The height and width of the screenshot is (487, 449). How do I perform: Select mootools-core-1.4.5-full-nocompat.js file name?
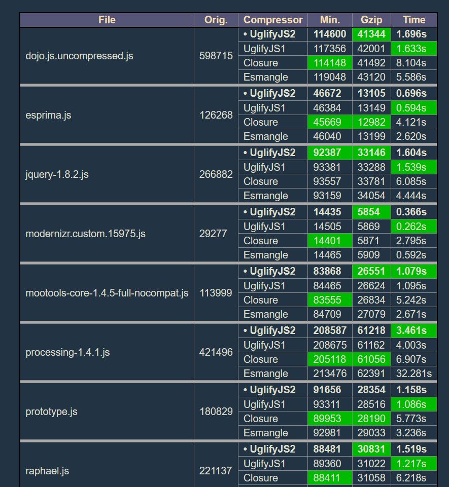pyautogui.click(x=107, y=293)
